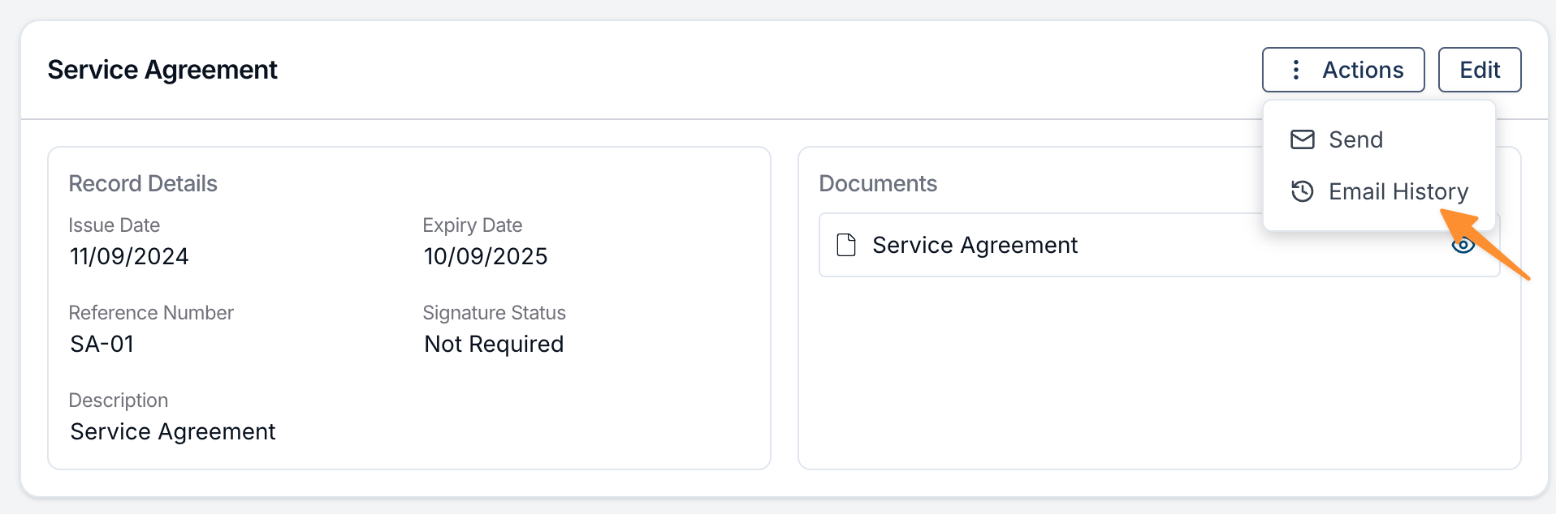The height and width of the screenshot is (514, 1556).
Task: Click the clock history icon
Action: point(1302,191)
